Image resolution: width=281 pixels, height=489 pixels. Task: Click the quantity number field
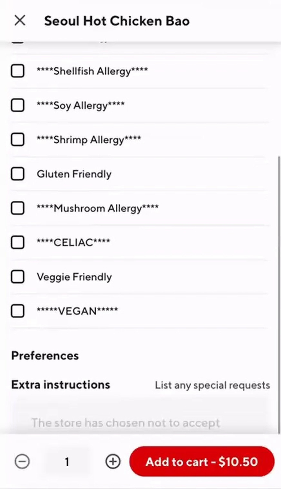coord(67,461)
